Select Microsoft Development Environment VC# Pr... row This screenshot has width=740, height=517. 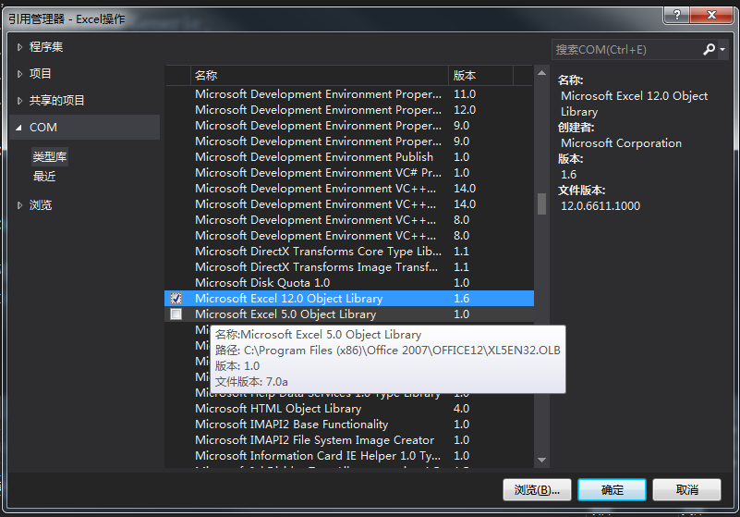[349, 173]
